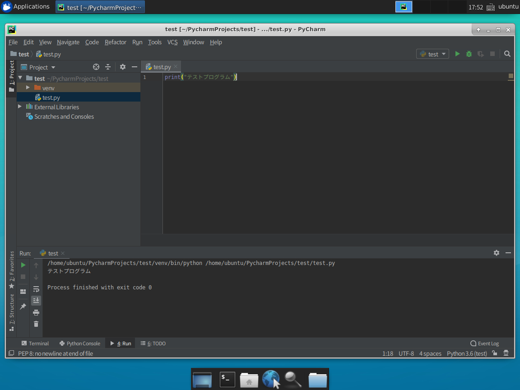Click the inspections profile icon in status bar
The image size is (520, 390).
pyautogui.click(x=506, y=353)
